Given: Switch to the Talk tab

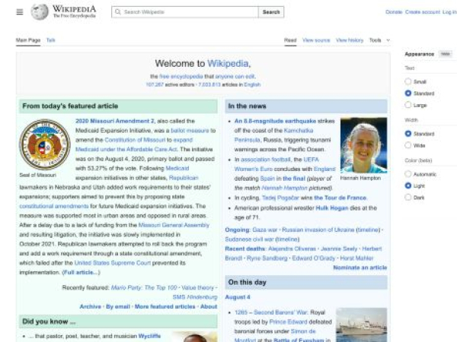Looking at the screenshot, I should pyautogui.click(x=51, y=40).
